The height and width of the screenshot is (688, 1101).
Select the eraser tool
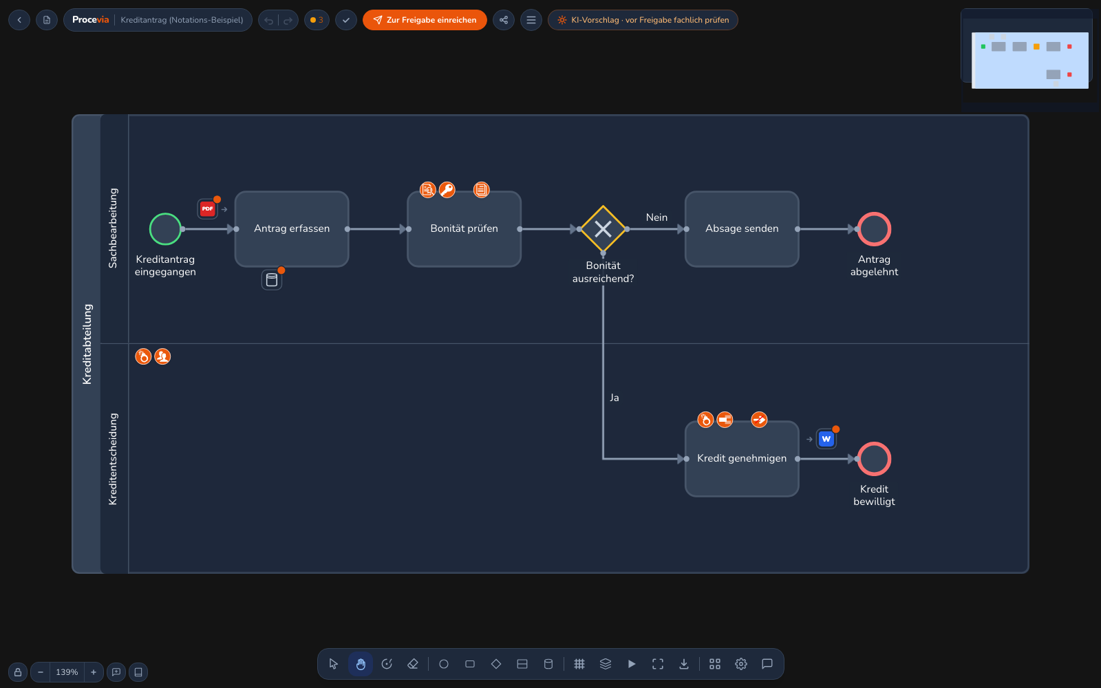click(413, 664)
